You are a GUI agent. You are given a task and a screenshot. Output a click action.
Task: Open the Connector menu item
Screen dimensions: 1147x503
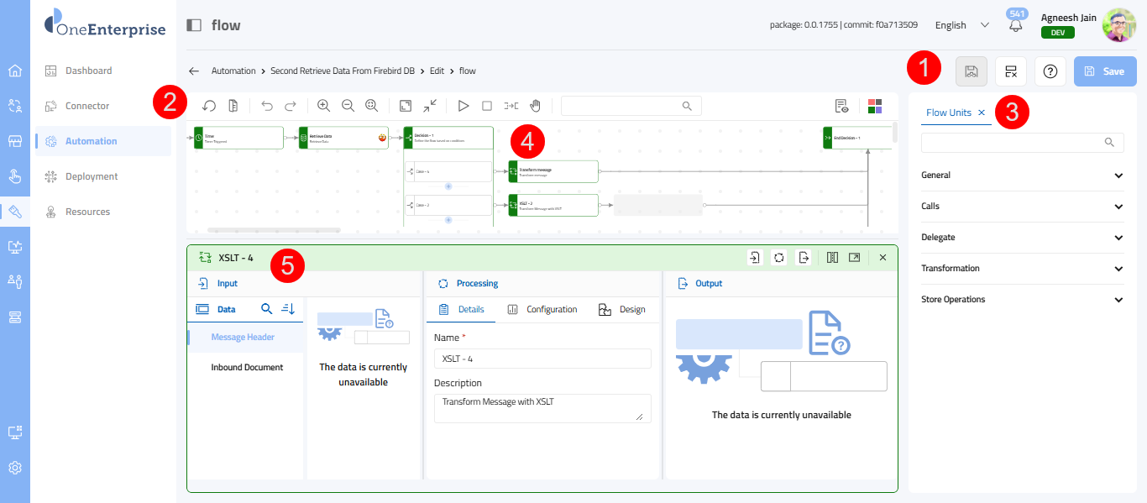tap(87, 106)
